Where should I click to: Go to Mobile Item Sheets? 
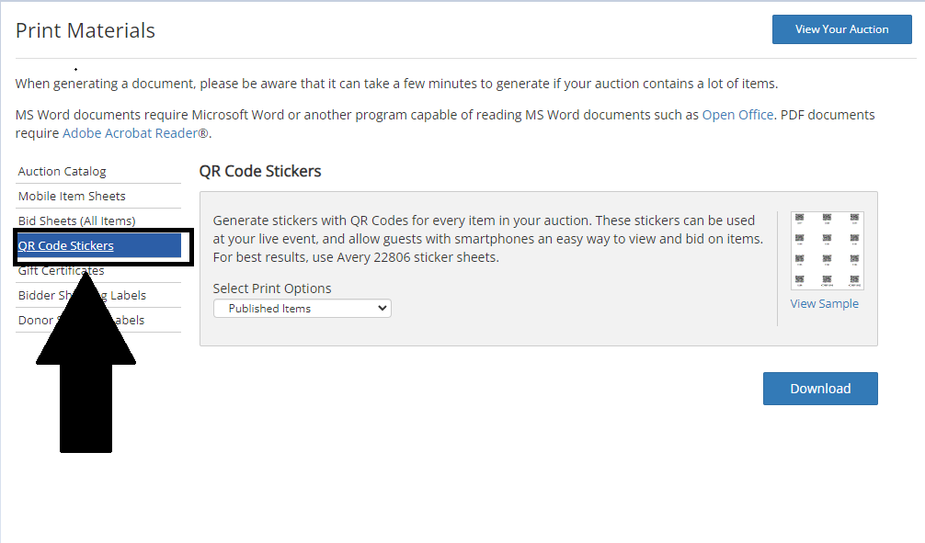72,197
